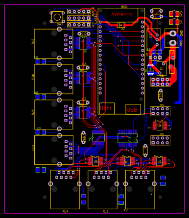This screenshot has width=189, height=218.
Task: Select transistor Q1
Action: pyautogui.click(x=155, y=56)
